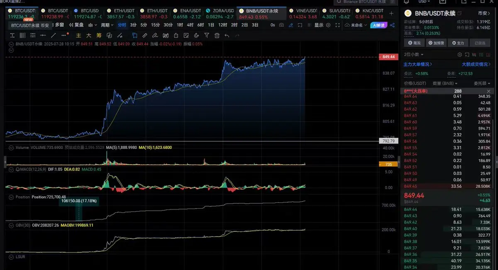498x270 pixels.
Task: Open the 简况 overview button
Action: 415,43
